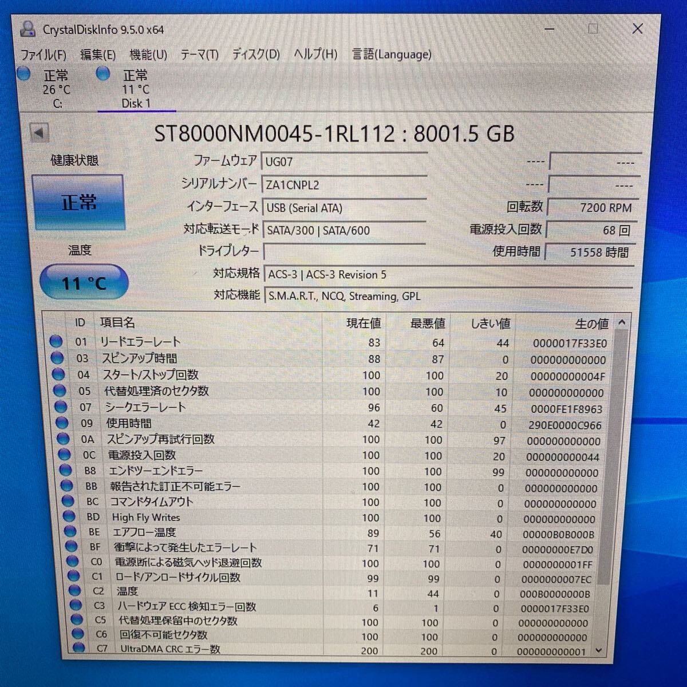Click status dot for High Fly Writes row
Image resolution: width=687 pixels, height=687 pixels.
pyautogui.click(x=70, y=517)
